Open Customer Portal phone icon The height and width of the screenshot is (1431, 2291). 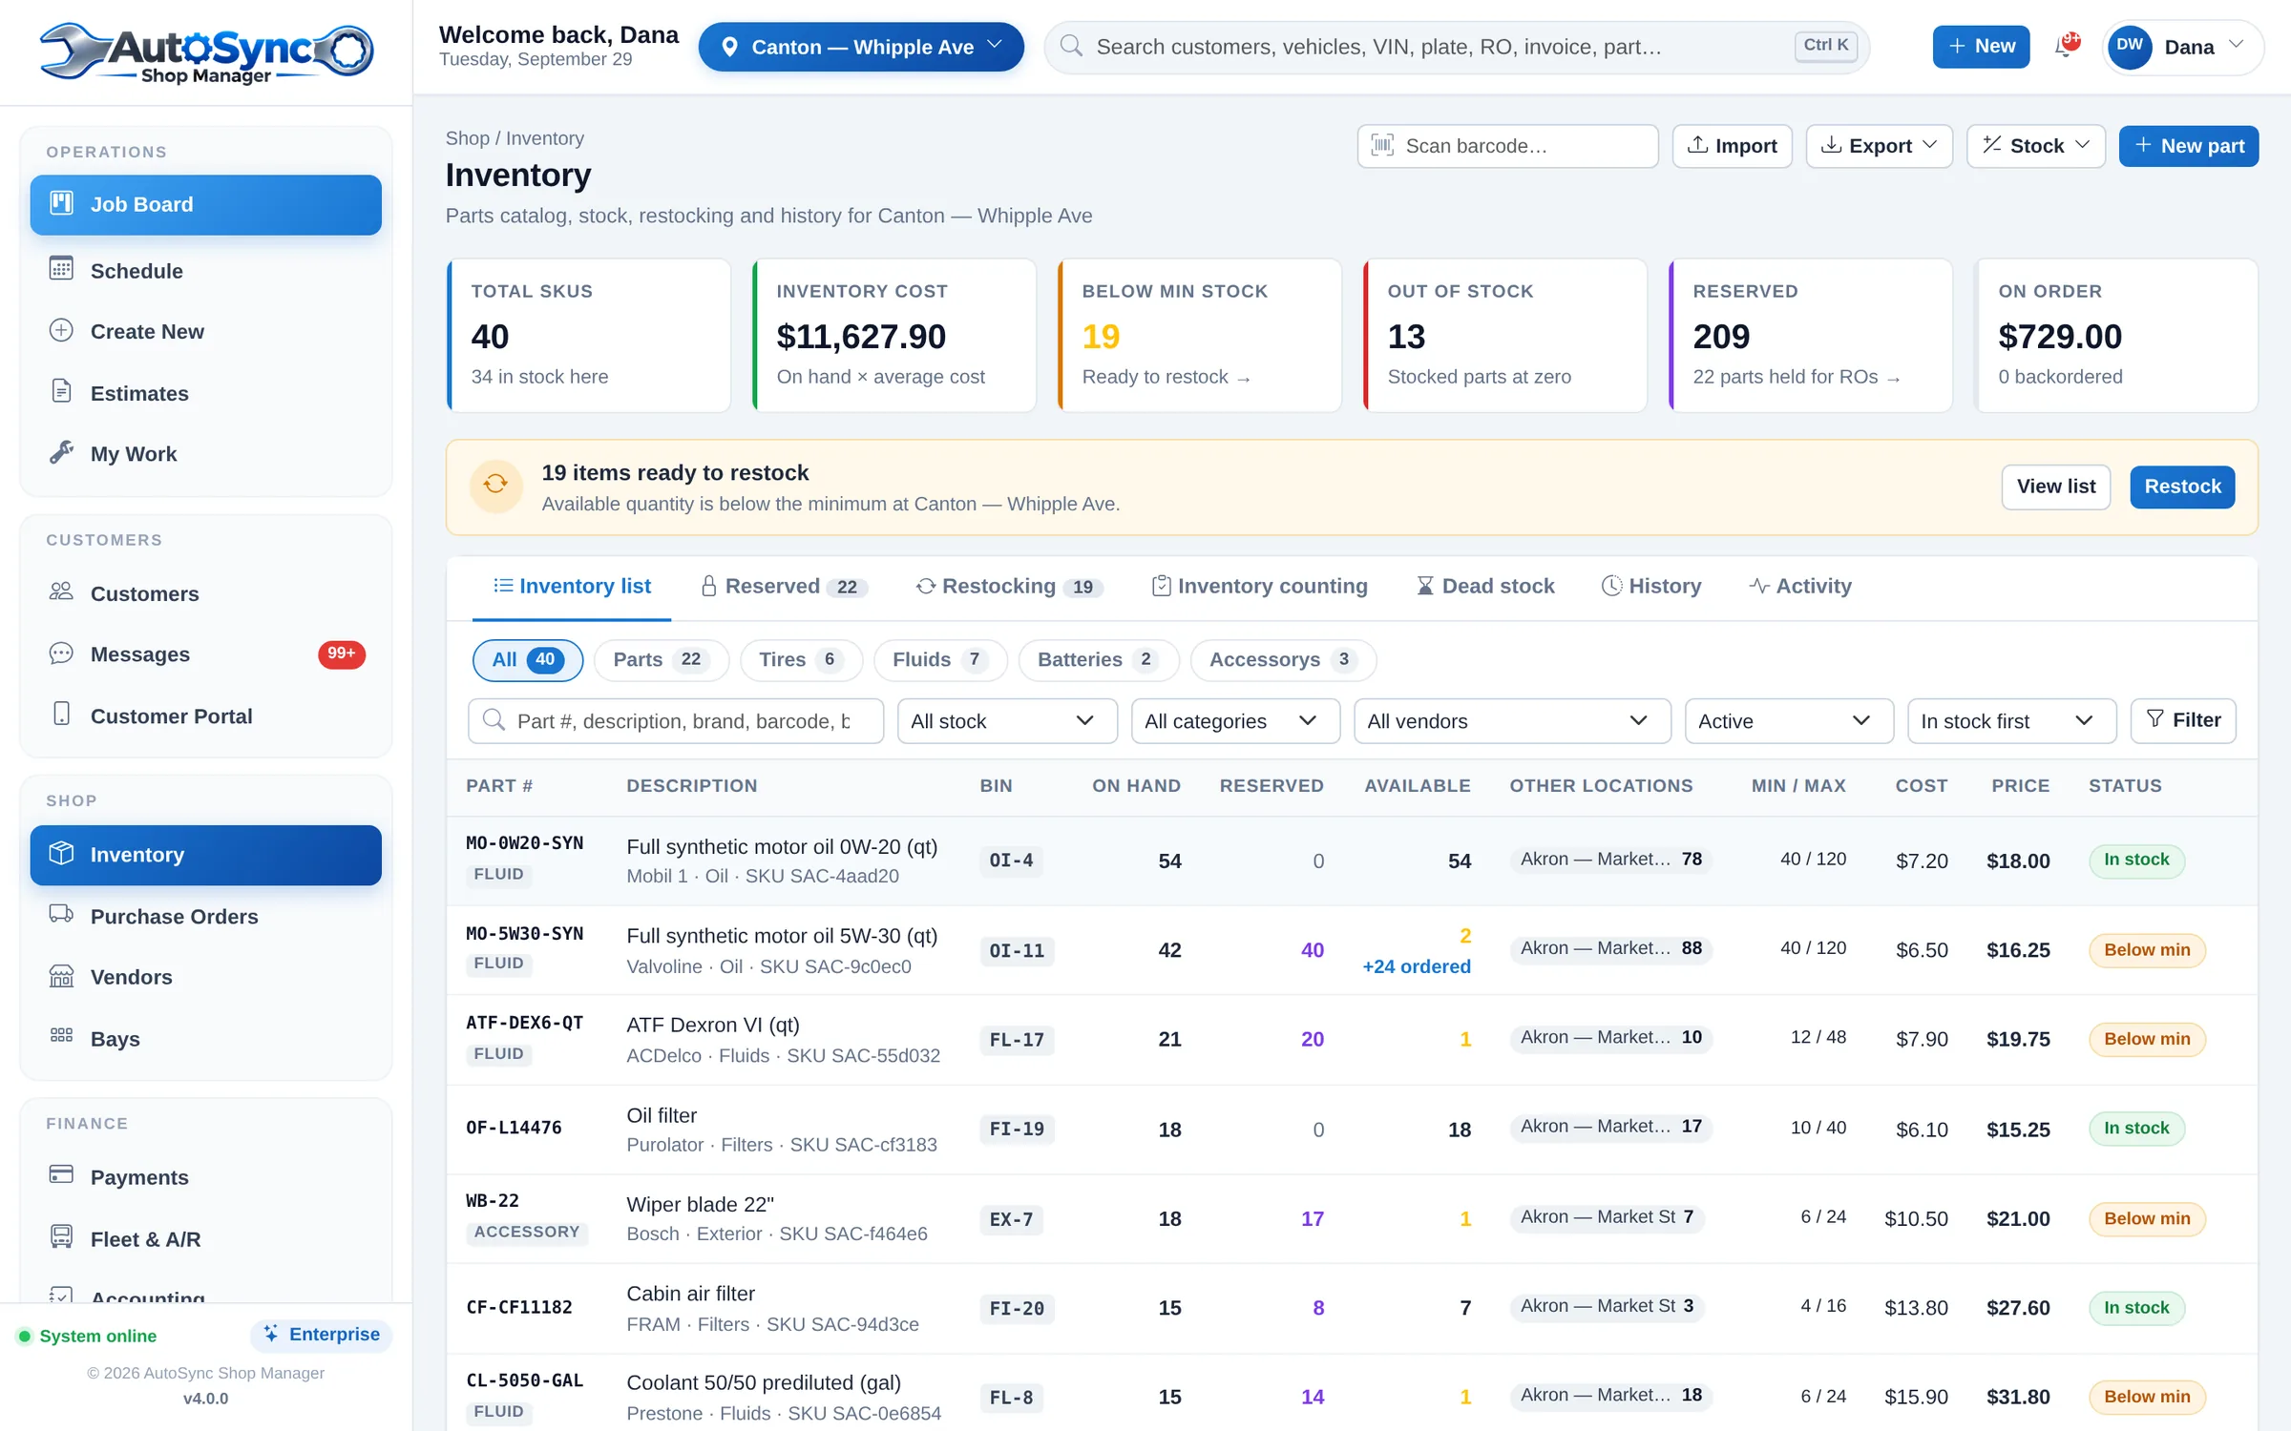pos(61,715)
